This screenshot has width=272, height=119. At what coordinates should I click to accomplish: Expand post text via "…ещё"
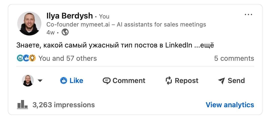click(204, 45)
